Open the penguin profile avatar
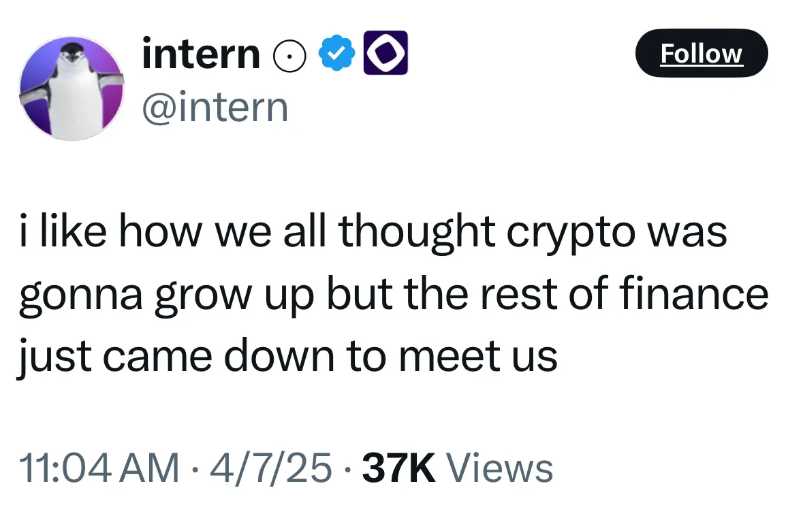 click(x=71, y=88)
